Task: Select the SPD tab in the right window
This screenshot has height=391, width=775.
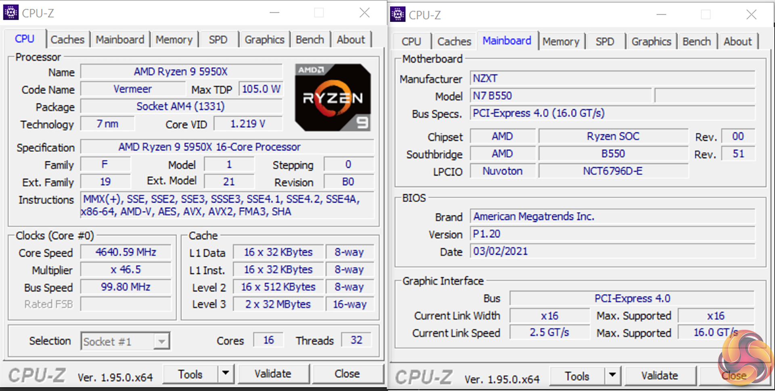Action: coord(605,42)
